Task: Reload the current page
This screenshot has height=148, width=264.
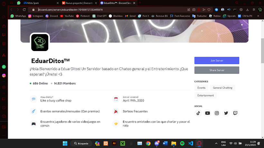Action: coord(24,10)
